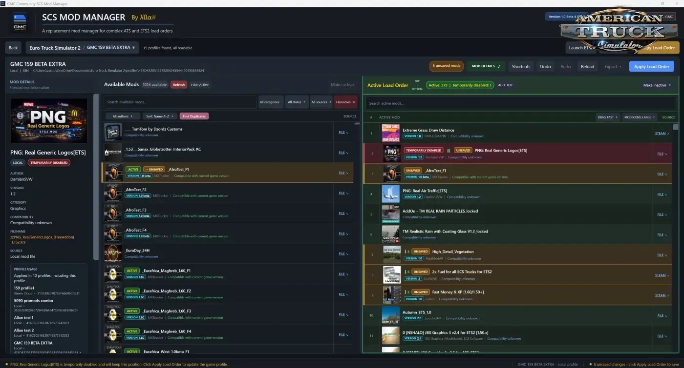Viewport: 684px width, 368px height.
Task: Click the Find Duplicates button
Action: (194, 116)
